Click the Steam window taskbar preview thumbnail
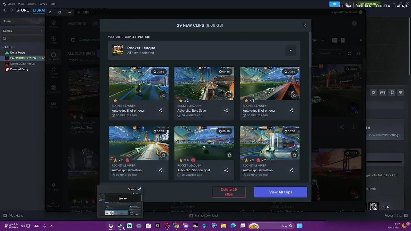The width and height of the screenshot is (411, 231). [120, 205]
